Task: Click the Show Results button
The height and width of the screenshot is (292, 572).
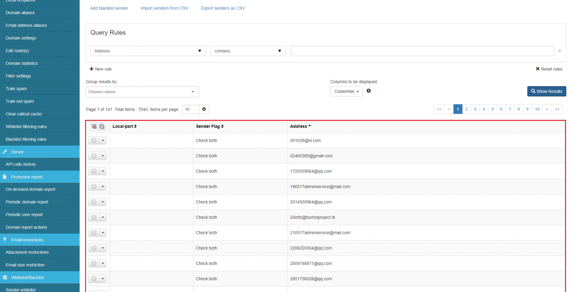Action: pyautogui.click(x=547, y=91)
